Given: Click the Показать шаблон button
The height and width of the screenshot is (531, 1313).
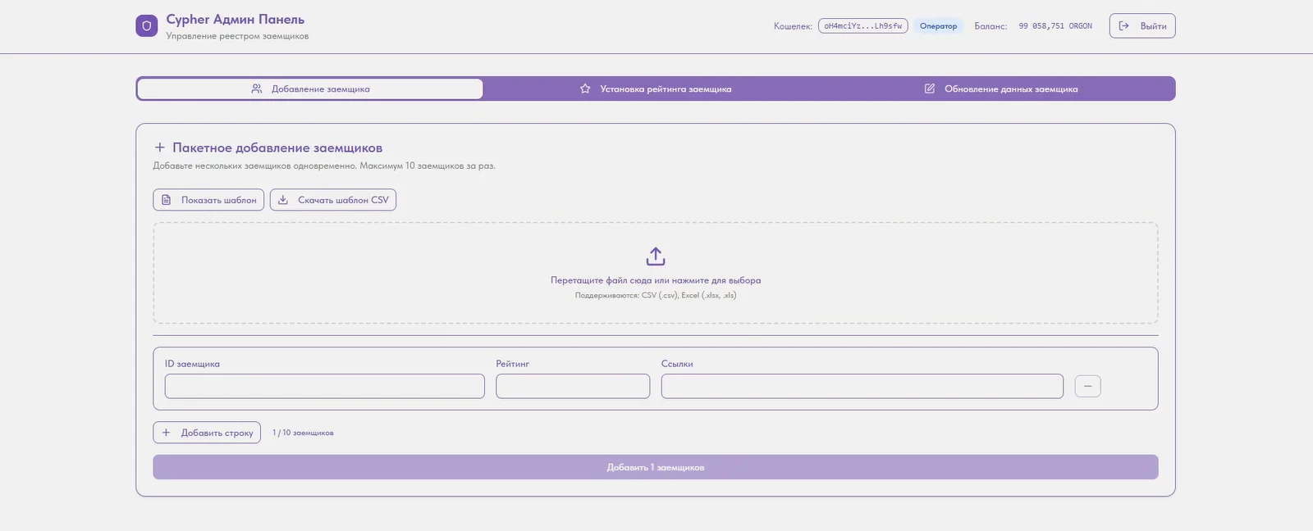Looking at the screenshot, I should click(208, 200).
